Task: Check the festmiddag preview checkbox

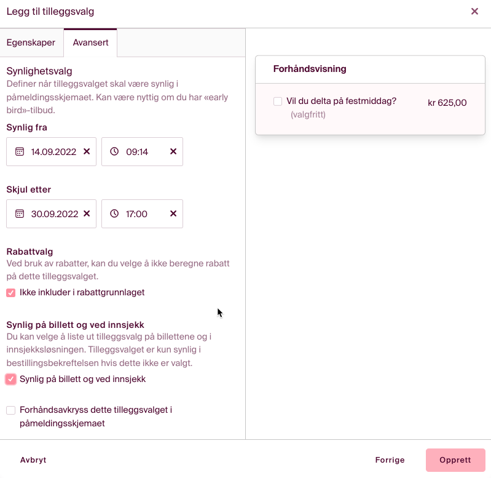Action: pyautogui.click(x=278, y=102)
